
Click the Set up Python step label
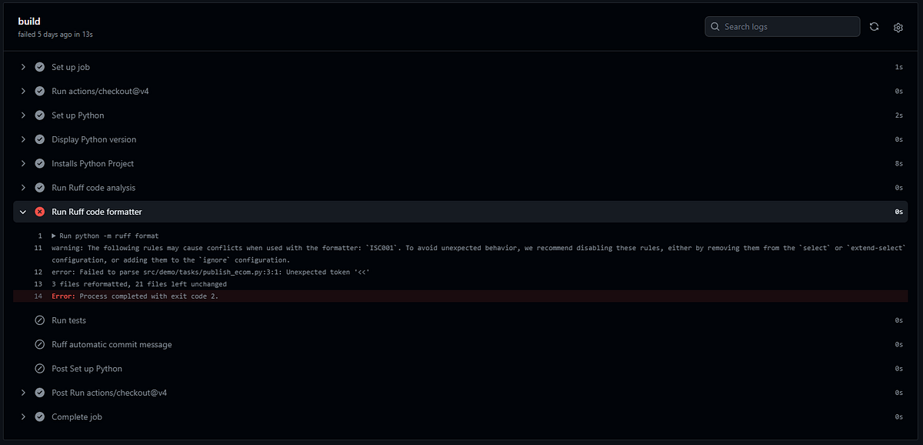[78, 115]
